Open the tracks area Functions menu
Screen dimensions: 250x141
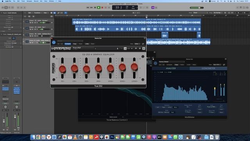[x=37, y=13]
